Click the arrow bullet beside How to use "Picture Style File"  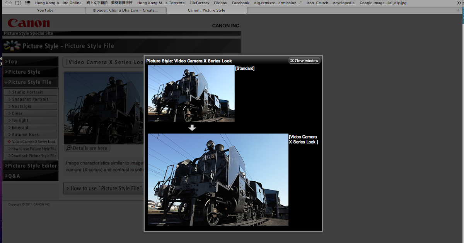click(x=68, y=189)
